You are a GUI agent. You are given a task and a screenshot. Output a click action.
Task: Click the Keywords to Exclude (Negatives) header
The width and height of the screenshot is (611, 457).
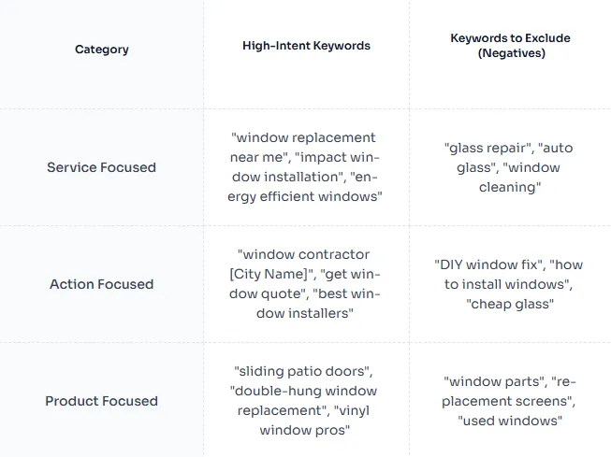[x=511, y=46]
